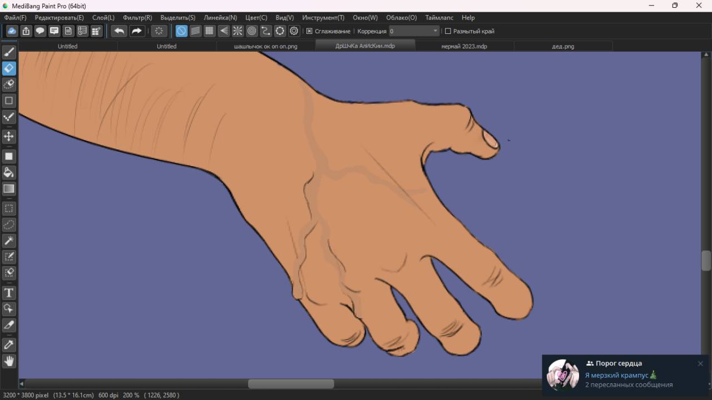Choose the Bucket fill tool
712x400 pixels.
pos(9,172)
